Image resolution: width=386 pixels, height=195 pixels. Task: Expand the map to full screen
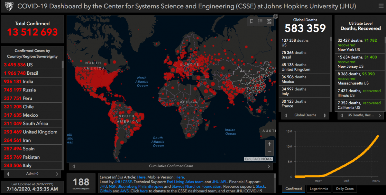[276, 16]
